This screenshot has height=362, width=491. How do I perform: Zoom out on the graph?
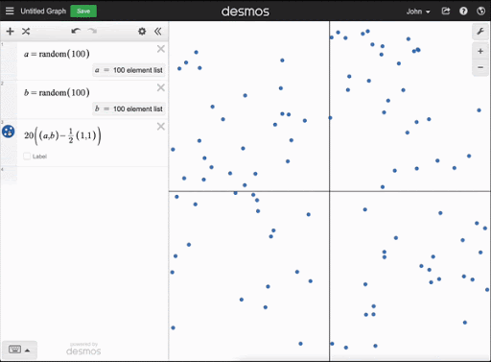[480, 67]
